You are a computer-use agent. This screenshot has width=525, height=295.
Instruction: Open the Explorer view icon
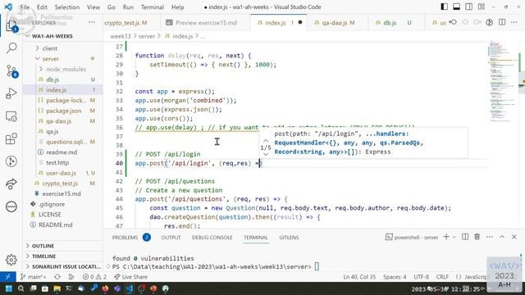click(11, 26)
